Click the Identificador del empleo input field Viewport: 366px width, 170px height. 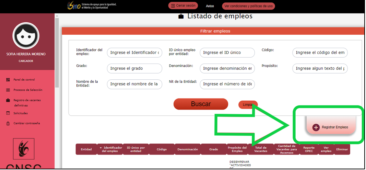click(134, 53)
